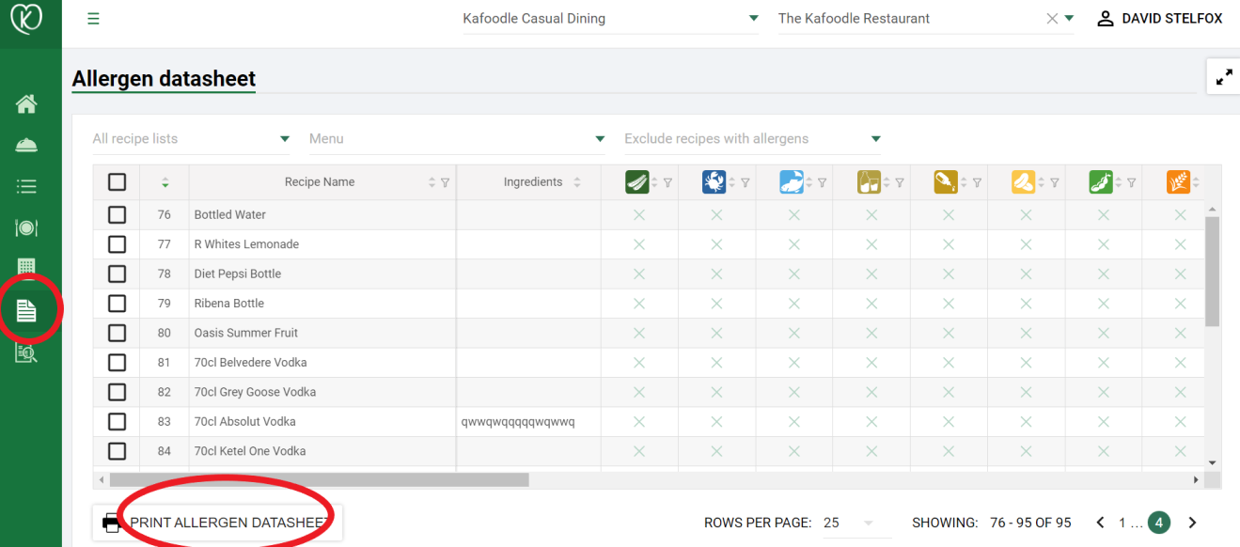Viewport: 1240px width, 547px height.
Task: Open the Home icon in sidebar
Action: coord(26,104)
